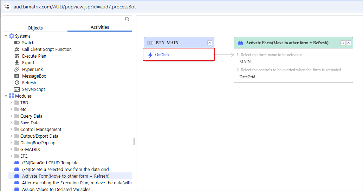Image resolution: width=363 pixels, height=191 pixels.
Task: Click the BTN_MAIN button node icon
Action: point(150,43)
